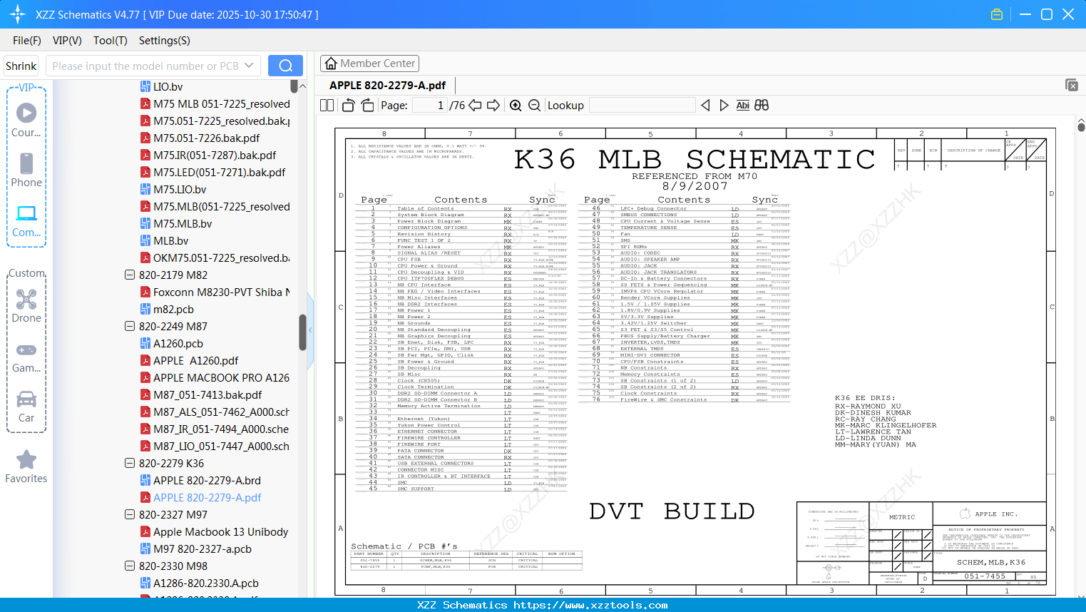Collapse the file tree panel handle

[x=310, y=330]
